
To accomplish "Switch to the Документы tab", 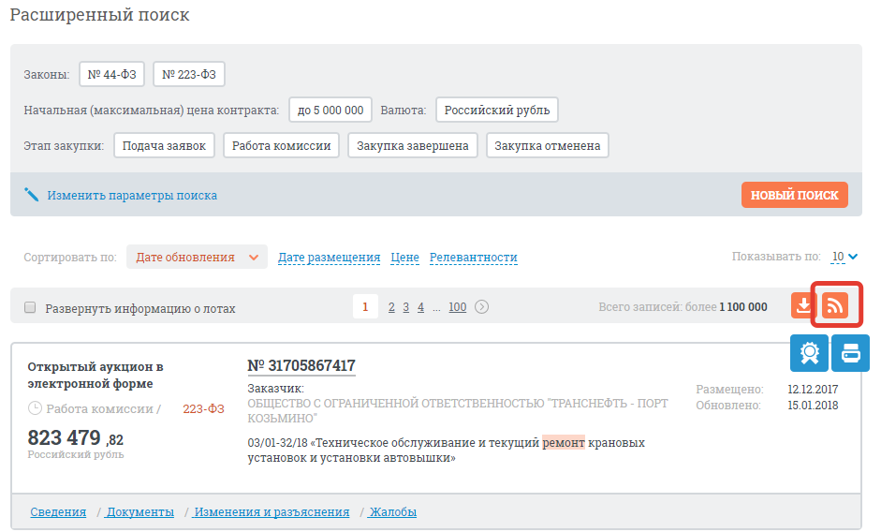I will coord(140,512).
